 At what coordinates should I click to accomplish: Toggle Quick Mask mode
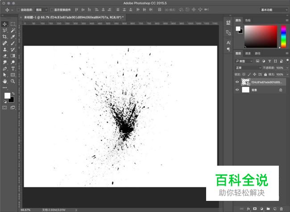coord(4,108)
